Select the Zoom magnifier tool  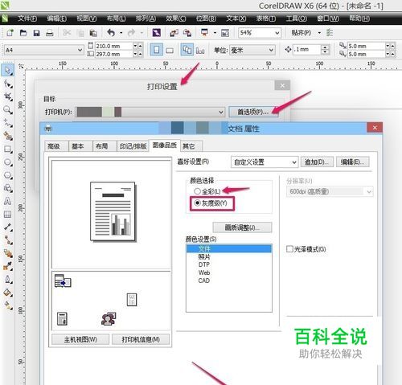point(8,110)
